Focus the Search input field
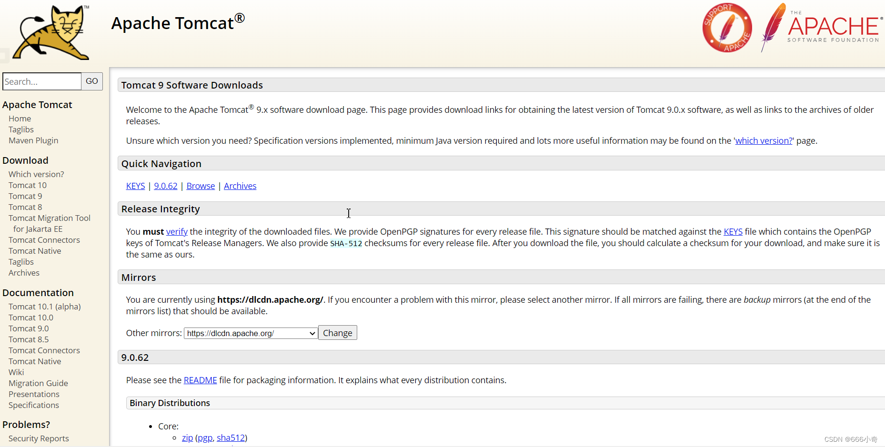The image size is (885, 447). (x=42, y=81)
